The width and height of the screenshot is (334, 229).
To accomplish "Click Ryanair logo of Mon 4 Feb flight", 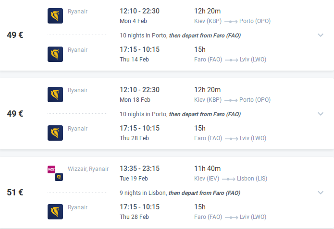I will click(55, 16).
